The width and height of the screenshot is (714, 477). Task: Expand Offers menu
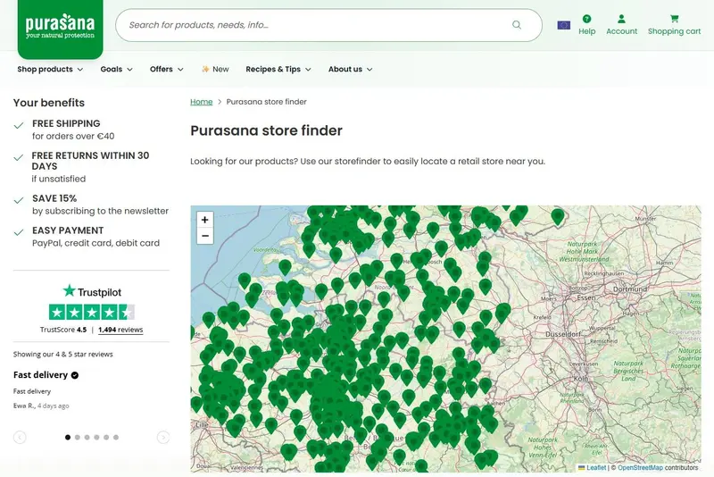167,70
